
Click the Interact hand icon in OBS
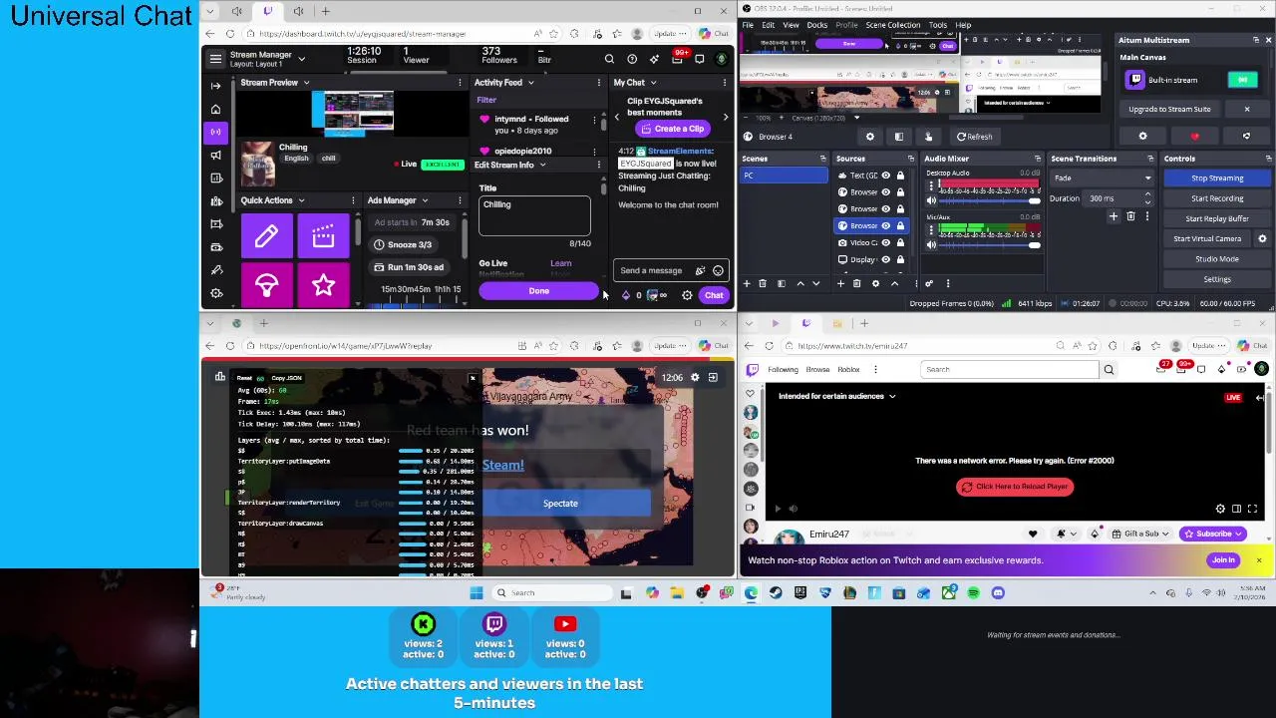[928, 137]
